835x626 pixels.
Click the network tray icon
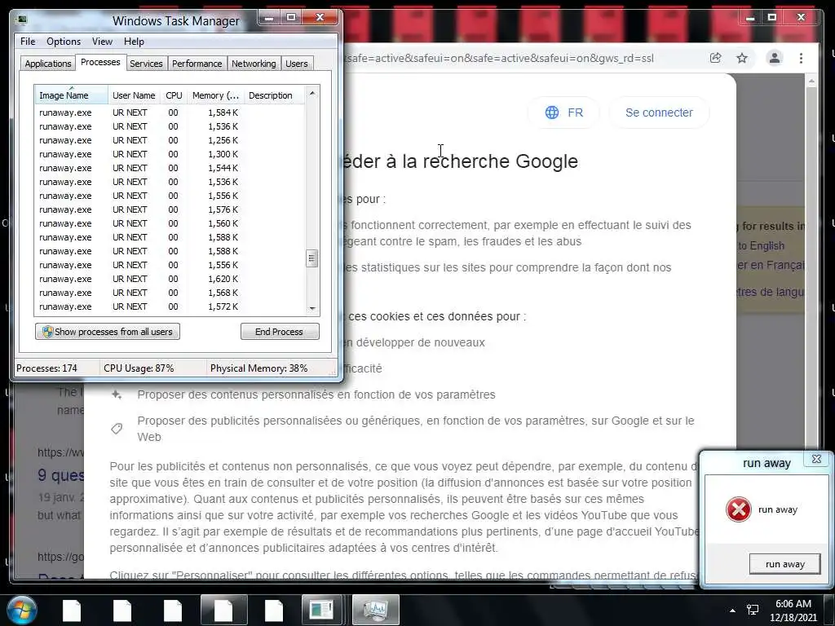click(753, 610)
